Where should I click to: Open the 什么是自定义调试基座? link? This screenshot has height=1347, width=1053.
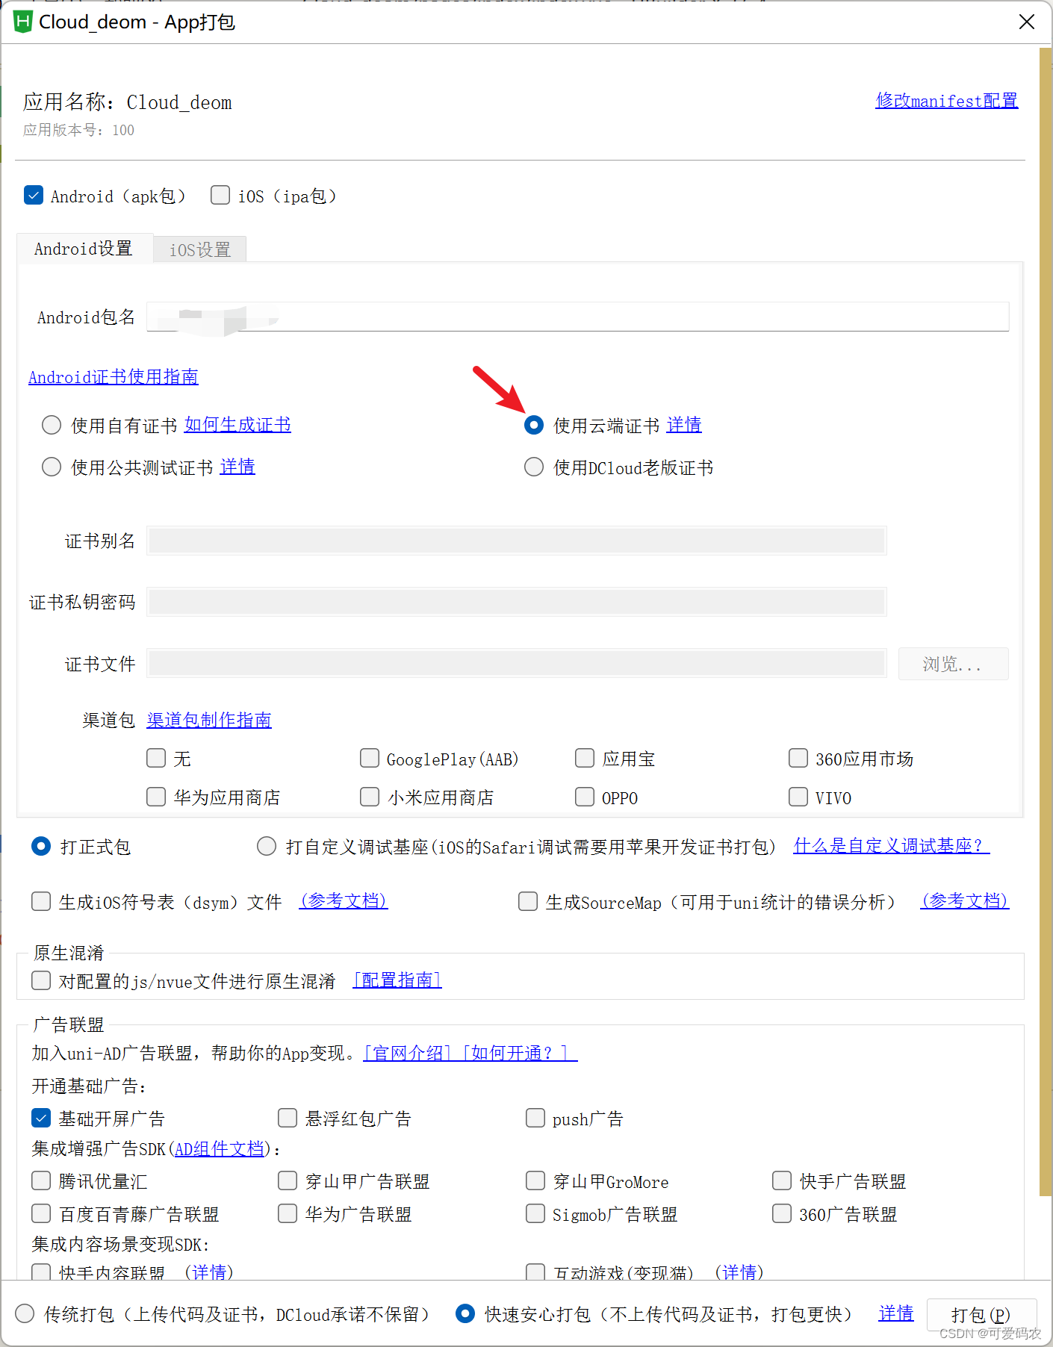coord(891,845)
